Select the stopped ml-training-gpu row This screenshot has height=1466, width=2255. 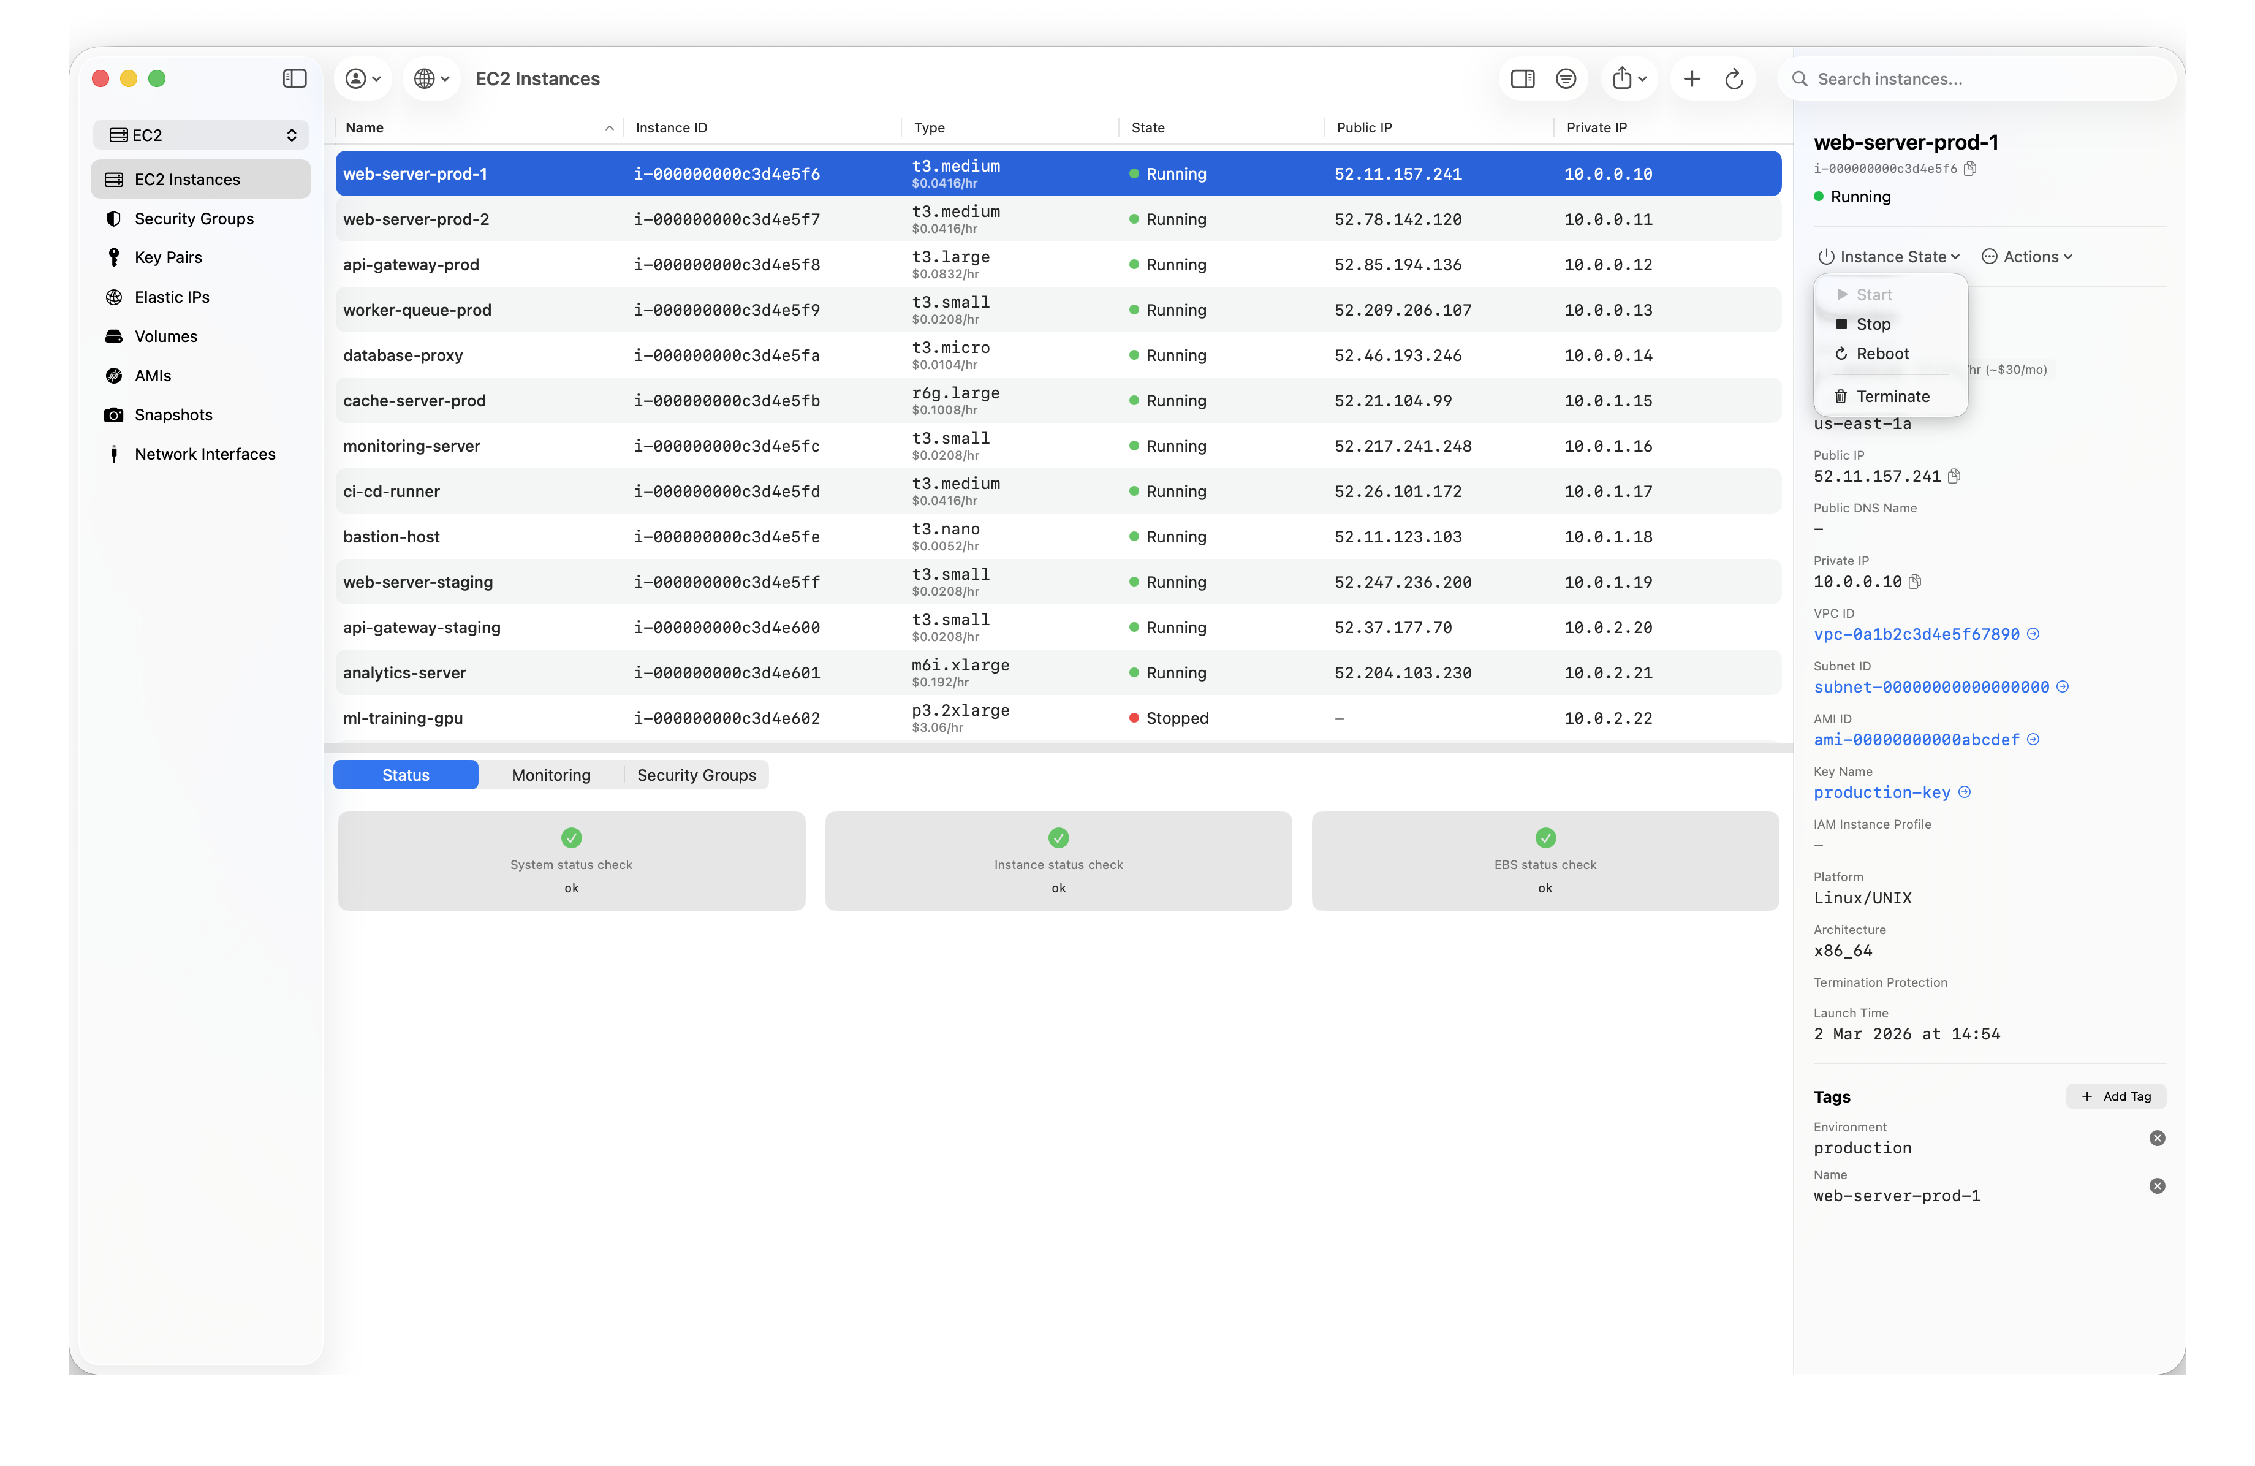click(1058, 718)
